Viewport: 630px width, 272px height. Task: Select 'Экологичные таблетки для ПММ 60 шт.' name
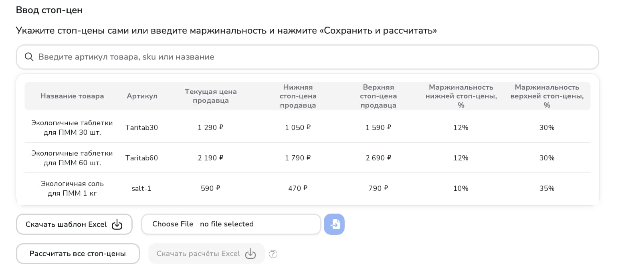pyautogui.click(x=72, y=158)
